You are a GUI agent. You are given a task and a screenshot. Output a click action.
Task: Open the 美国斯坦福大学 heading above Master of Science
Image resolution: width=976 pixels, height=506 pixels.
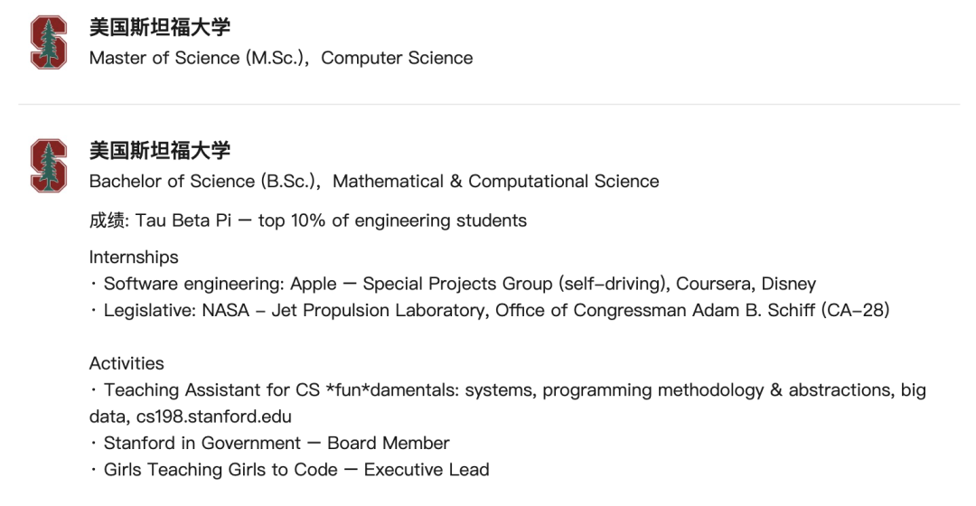pos(160,28)
